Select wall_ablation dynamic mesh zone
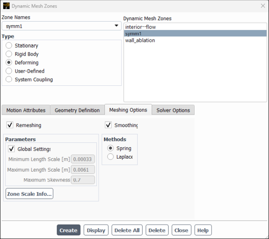The width and height of the screenshot is (269, 239). (140, 40)
